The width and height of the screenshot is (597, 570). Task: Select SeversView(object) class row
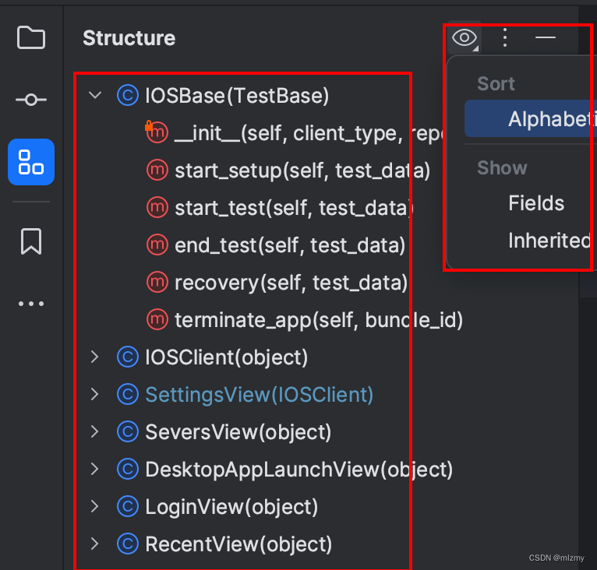coord(238,432)
